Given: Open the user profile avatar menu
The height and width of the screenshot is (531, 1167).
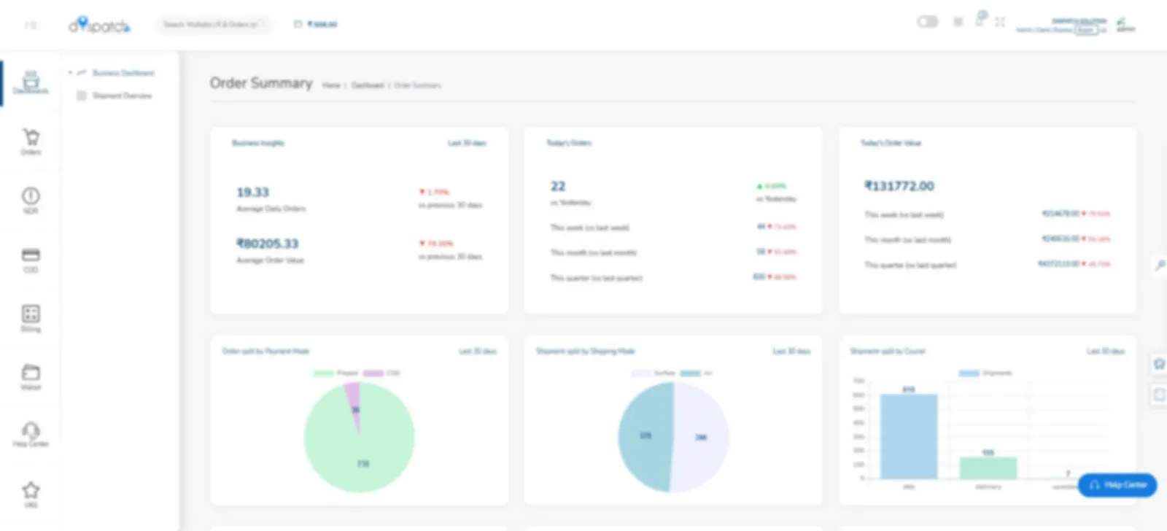Looking at the screenshot, I should pos(1125,25).
